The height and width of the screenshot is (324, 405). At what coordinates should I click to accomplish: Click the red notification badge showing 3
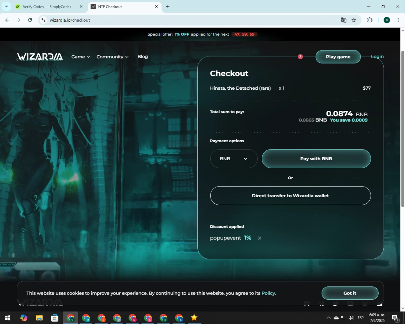tap(300, 57)
